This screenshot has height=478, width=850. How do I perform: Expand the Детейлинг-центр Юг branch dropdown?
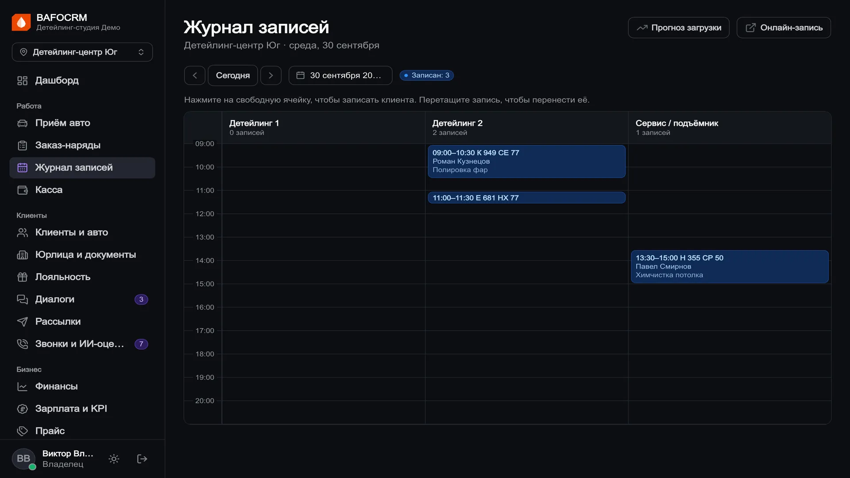point(82,52)
